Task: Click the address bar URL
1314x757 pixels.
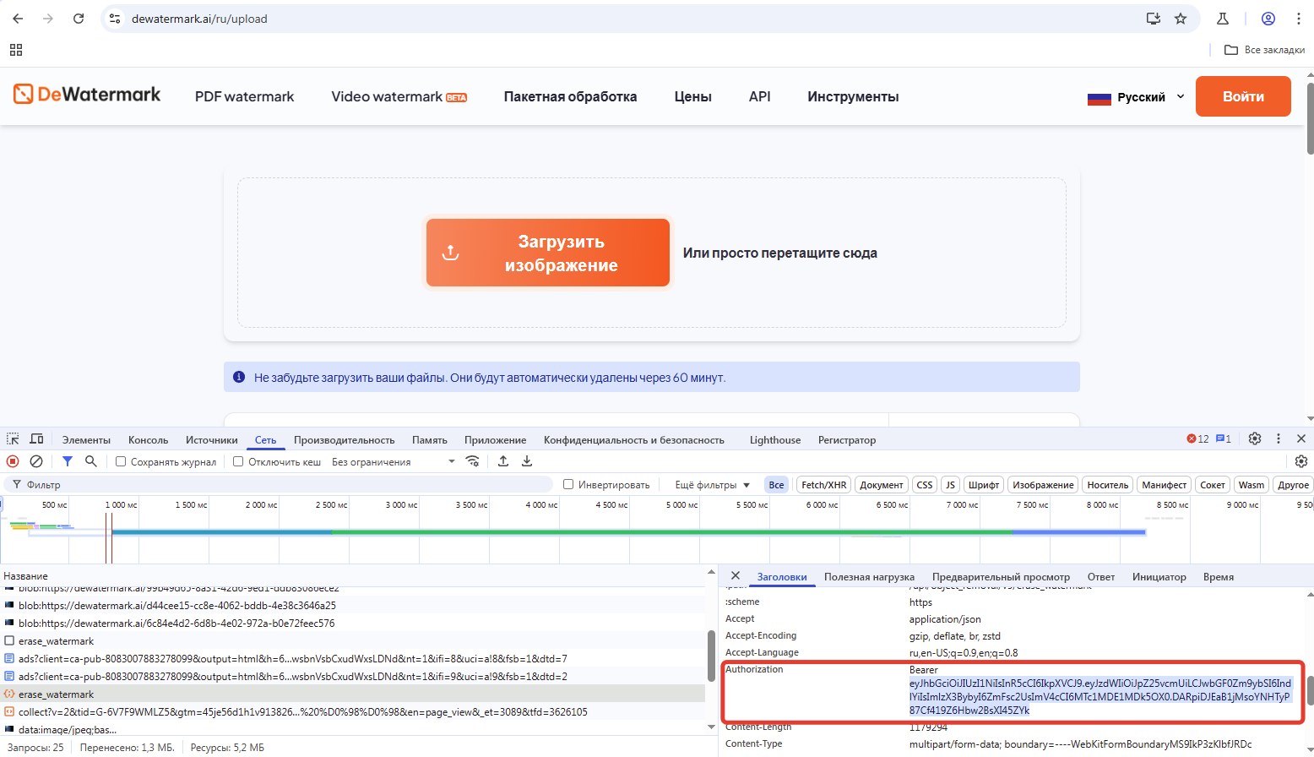Action: coord(199,19)
